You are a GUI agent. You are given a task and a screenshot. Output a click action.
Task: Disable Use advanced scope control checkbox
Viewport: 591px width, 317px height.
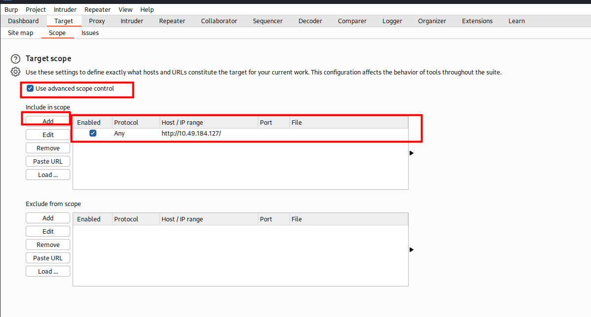tap(30, 89)
